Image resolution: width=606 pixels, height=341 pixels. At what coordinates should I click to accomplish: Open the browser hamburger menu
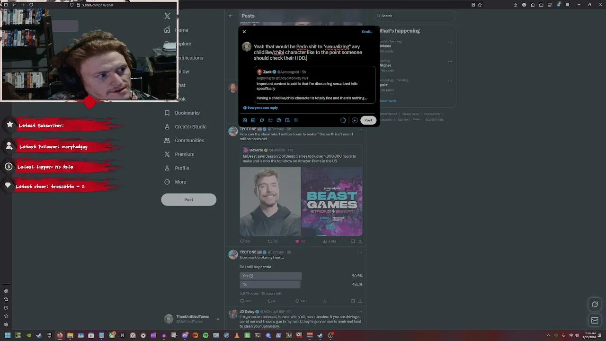coord(568,5)
